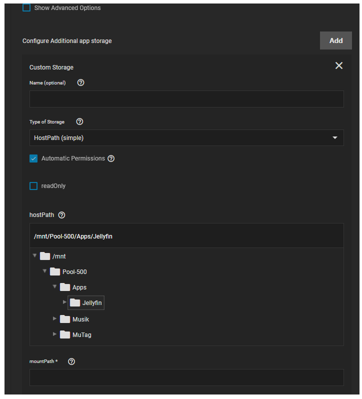Uncheck Automatic Permissions checkbox
Screen dimensions: 362x399
(33, 158)
